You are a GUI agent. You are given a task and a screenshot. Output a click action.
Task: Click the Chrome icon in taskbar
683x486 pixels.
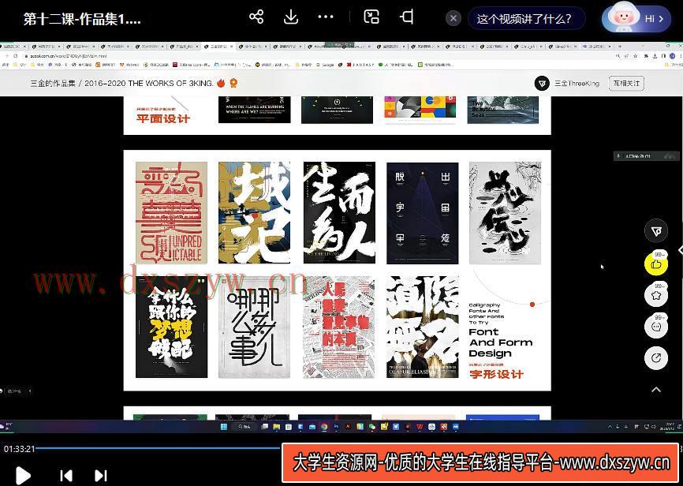[x=324, y=427]
